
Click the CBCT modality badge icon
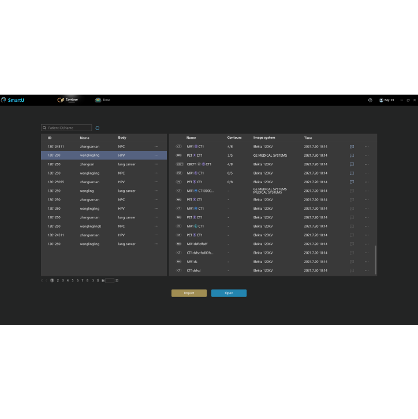[x=179, y=164]
